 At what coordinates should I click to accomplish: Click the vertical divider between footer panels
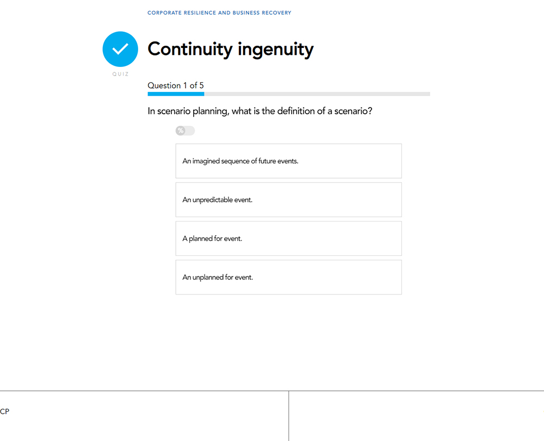tap(289, 416)
